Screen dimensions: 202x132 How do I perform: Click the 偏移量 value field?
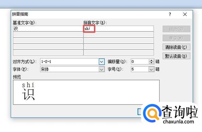coord(140,62)
